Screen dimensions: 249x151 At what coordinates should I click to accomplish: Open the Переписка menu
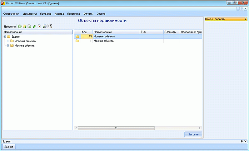point(73,14)
